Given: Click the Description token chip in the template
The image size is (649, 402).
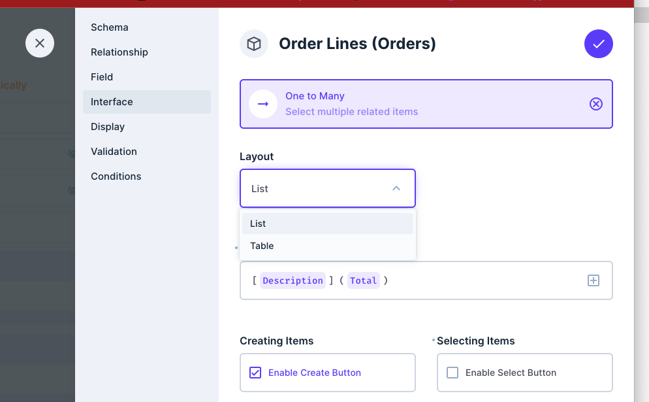Looking at the screenshot, I should tap(293, 280).
